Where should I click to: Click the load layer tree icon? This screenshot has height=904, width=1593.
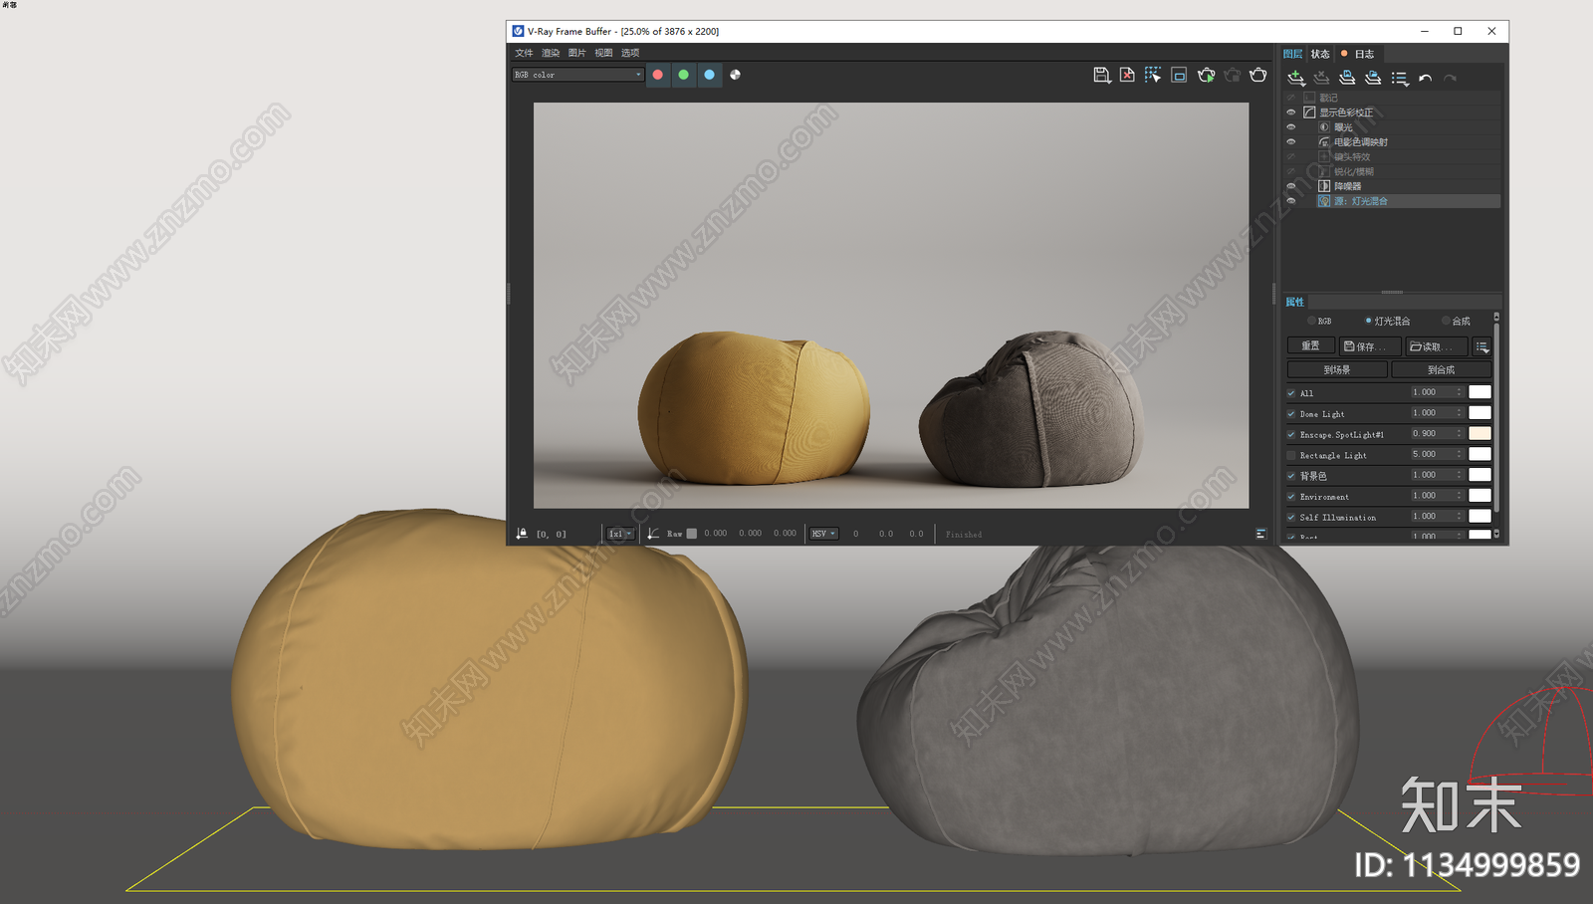point(1373,78)
